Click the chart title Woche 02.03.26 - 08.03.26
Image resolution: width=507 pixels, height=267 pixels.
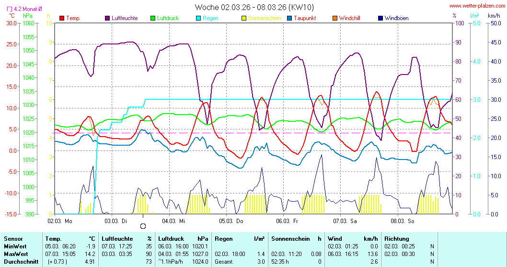(254, 7)
